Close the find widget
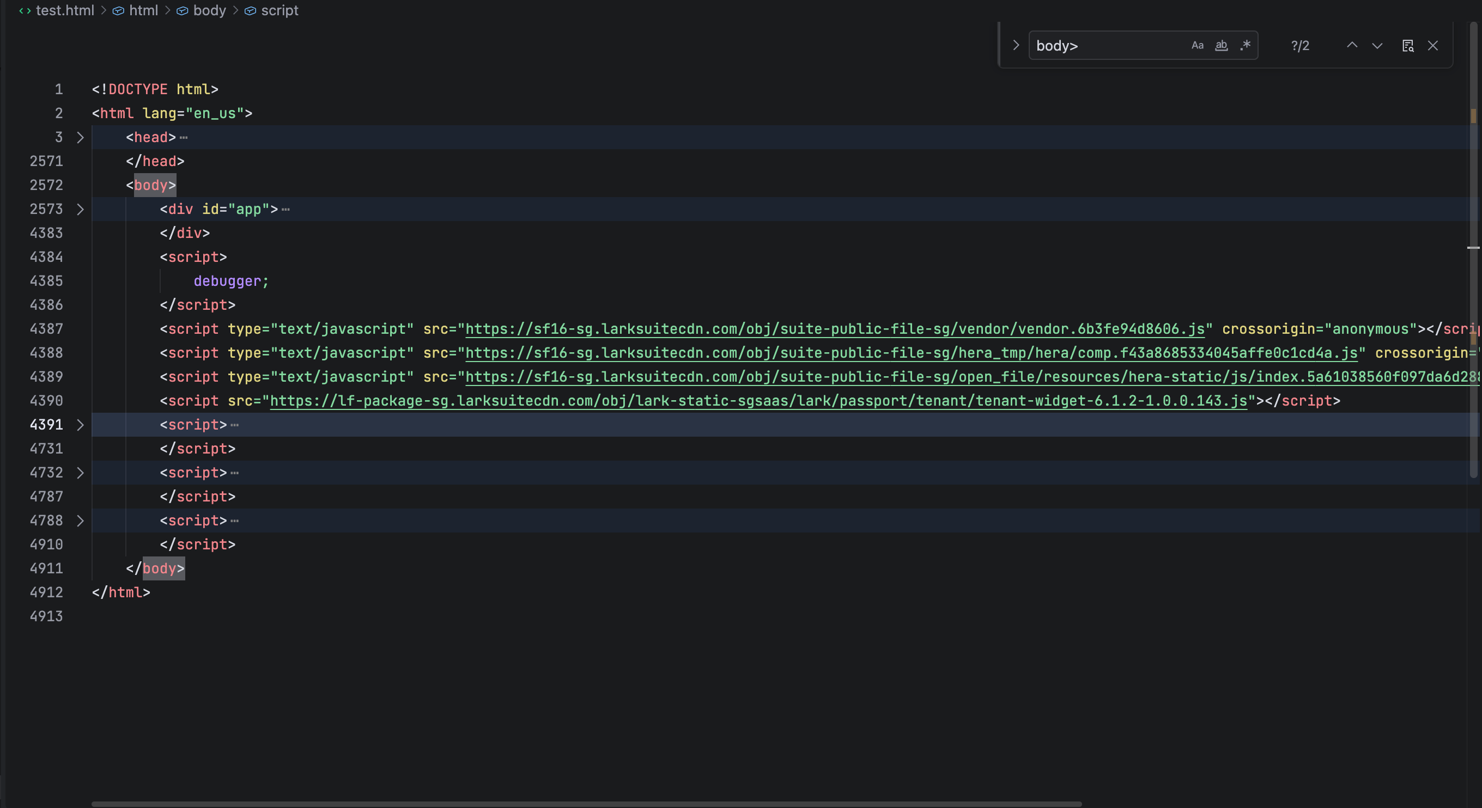This screenshot has height=808, width=1482. pos(1432,45)
